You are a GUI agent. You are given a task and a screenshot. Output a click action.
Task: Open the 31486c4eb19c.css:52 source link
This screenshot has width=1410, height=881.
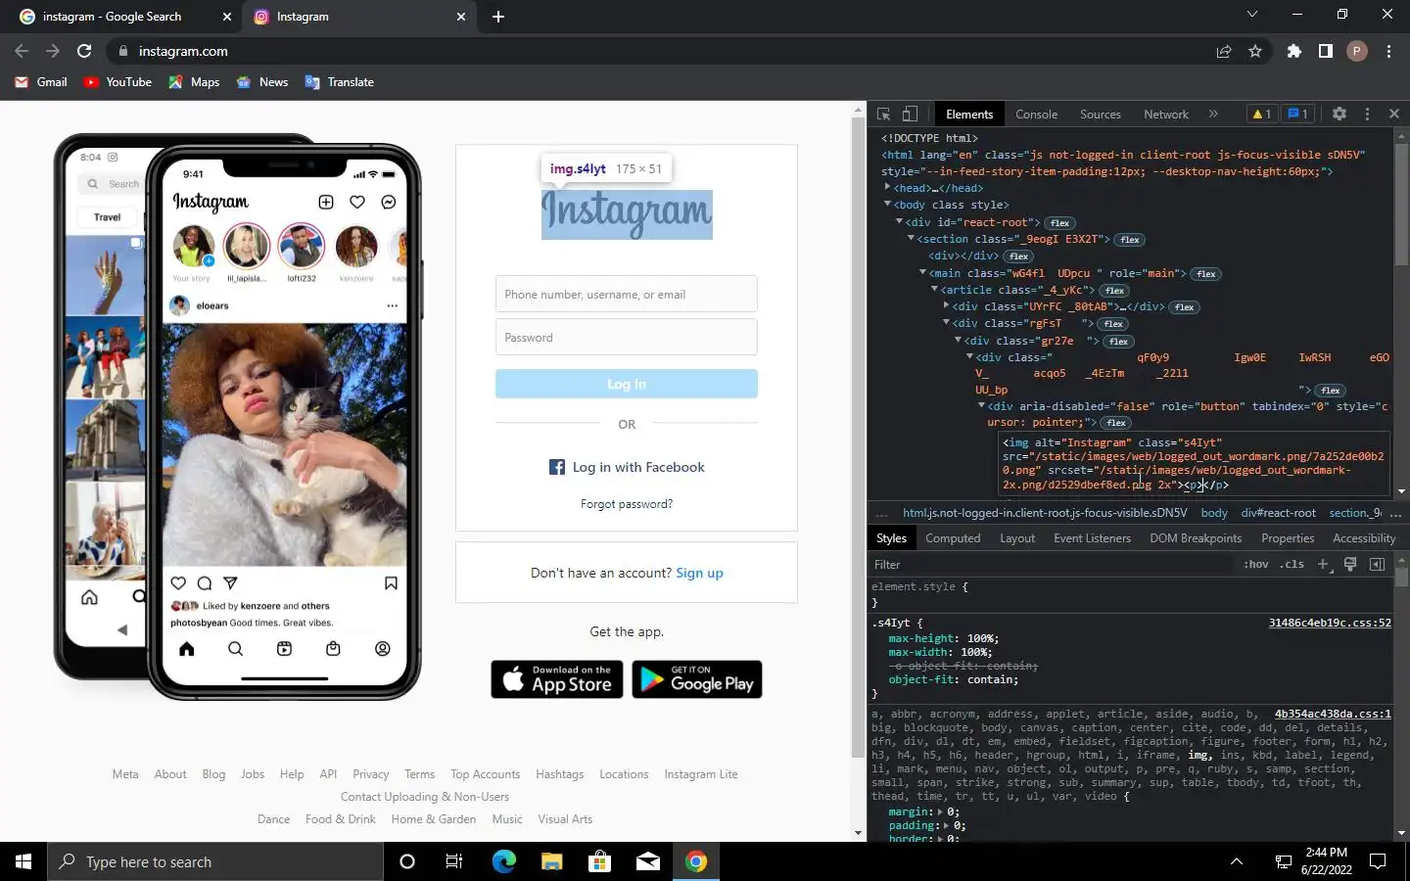(x=1330, y=623)
